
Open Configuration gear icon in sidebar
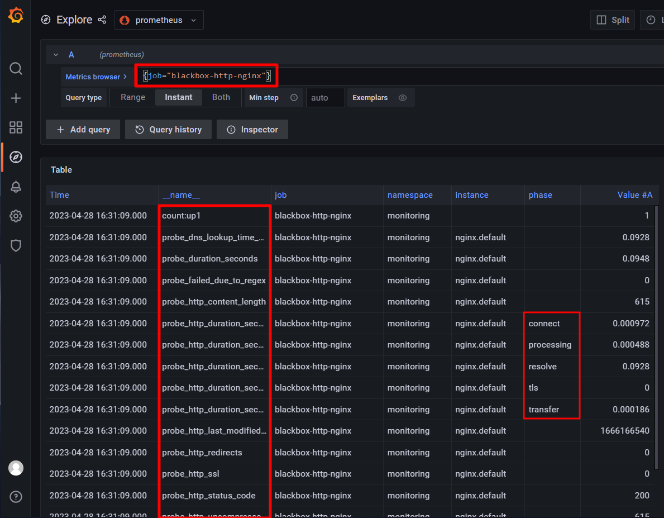16,216
